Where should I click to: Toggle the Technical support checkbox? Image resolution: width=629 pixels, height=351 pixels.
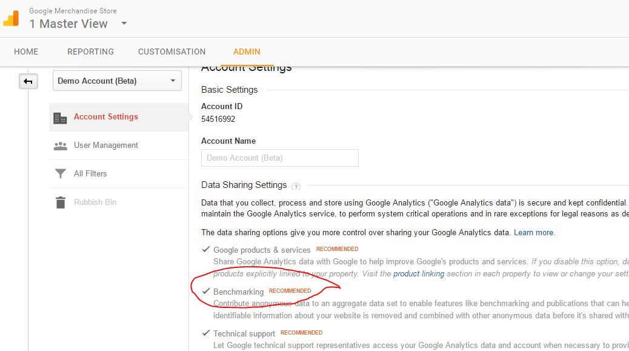[206, 333]
